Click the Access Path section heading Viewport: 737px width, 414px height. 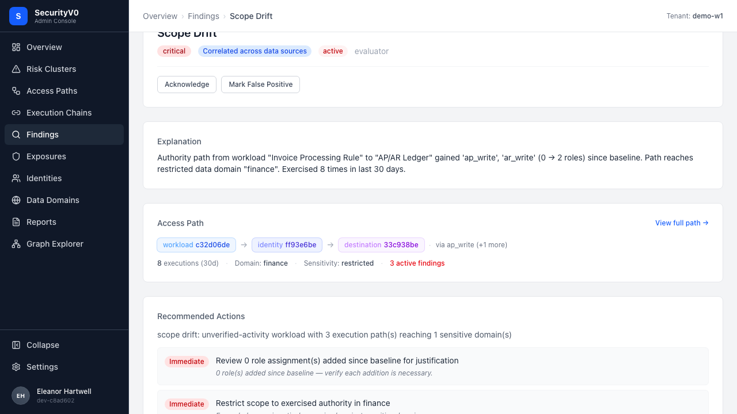(x=180, y=223)
